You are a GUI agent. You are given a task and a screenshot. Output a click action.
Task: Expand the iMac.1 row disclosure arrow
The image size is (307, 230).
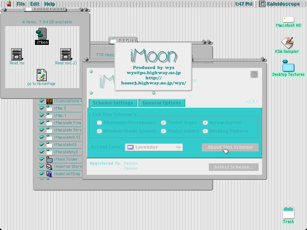(x=42, y=115)
